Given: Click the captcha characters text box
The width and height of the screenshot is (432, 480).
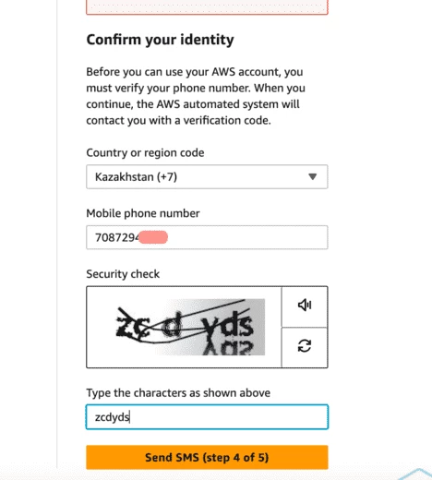Looking at the screenshot, I should point(207,417).
